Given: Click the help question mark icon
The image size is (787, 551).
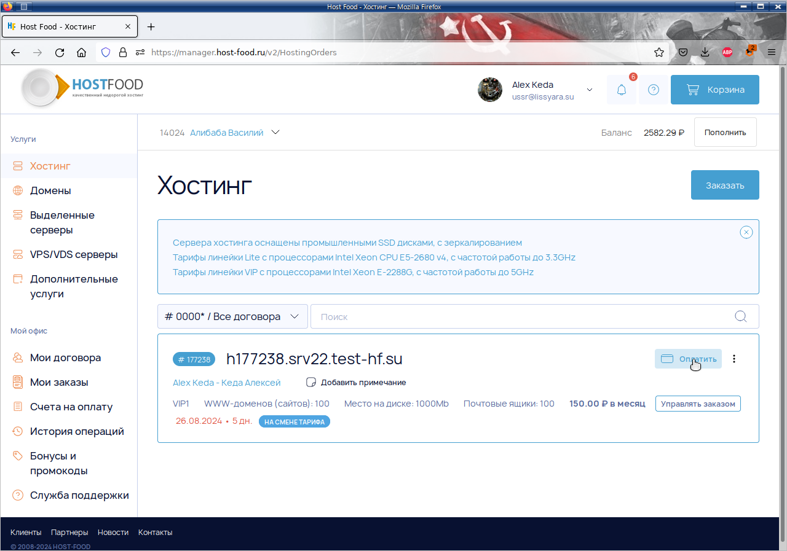Looking at the screenshot, I should point(654,90).
